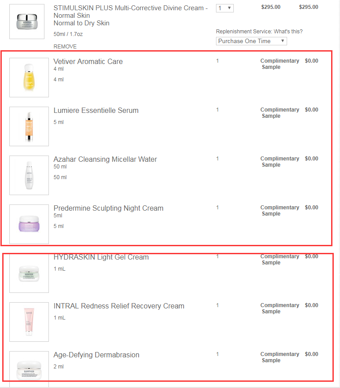Open the Age-Defying Dermabrasion product title

pyautogui.click(x=96, y=355)
